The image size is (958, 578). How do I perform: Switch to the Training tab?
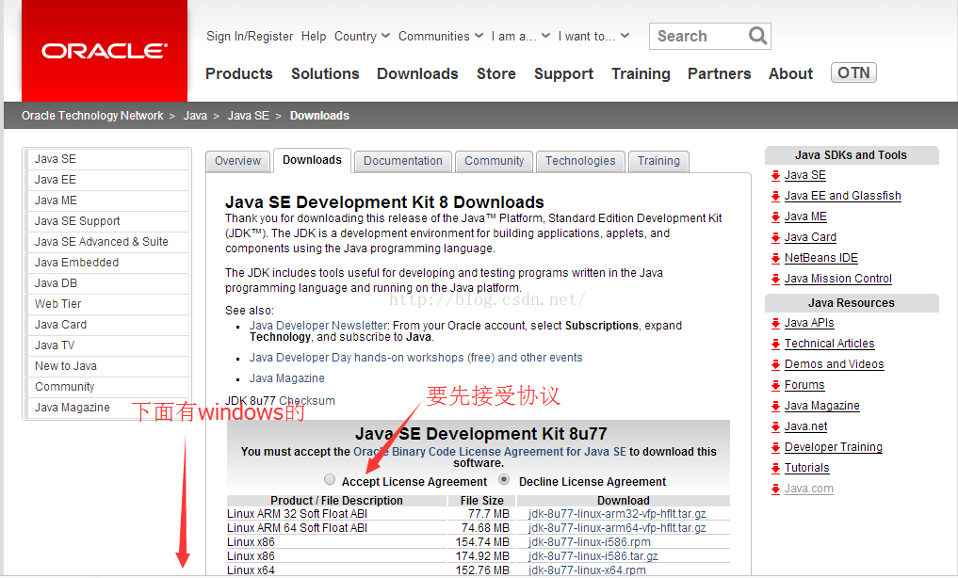pos(658,161)
